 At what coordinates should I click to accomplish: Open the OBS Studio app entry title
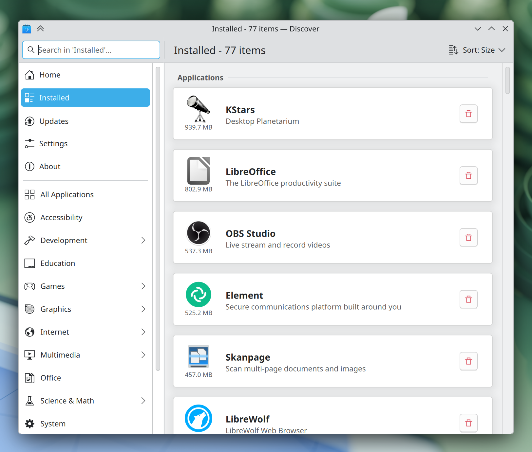(x=251, y=234)
